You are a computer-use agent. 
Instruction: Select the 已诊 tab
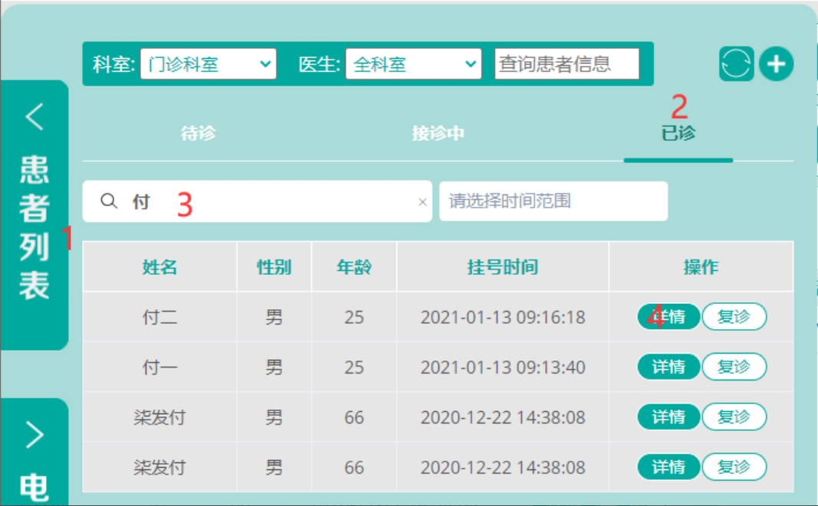[678, 133]
